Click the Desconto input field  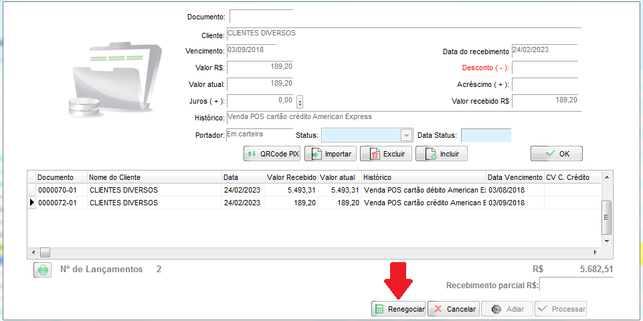tap(544, 68)
